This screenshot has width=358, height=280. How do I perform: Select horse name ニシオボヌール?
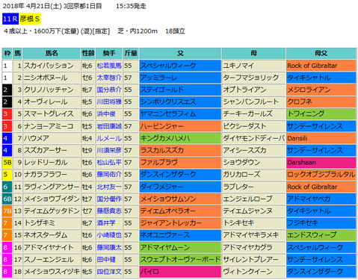(46, 78)
